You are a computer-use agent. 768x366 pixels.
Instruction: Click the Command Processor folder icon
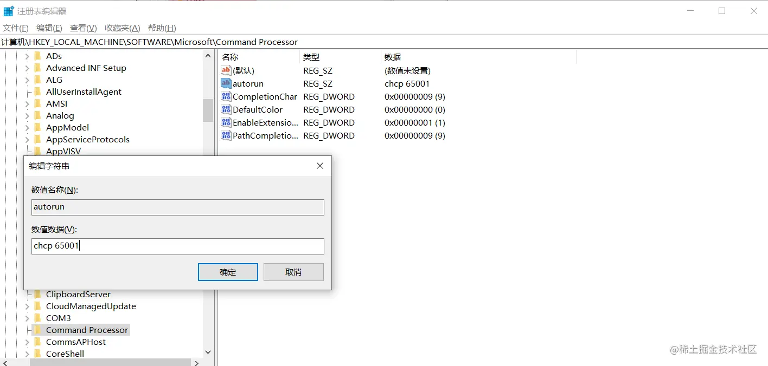coord(37,330)
